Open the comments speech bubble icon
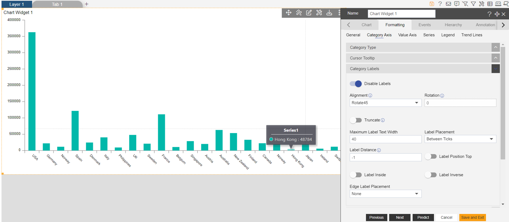 click(x=457, y=4)
